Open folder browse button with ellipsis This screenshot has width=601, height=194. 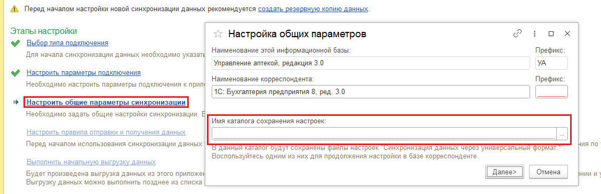(562, 133)
